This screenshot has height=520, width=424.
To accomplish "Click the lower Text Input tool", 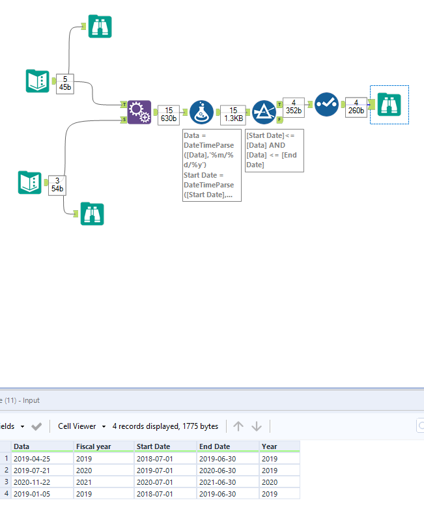I will [x=30, y=183].
